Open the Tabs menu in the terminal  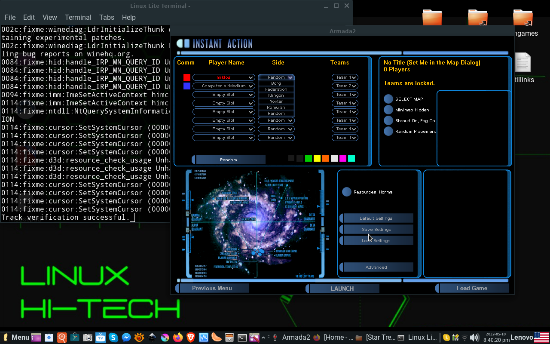click(x=107, y=18)
